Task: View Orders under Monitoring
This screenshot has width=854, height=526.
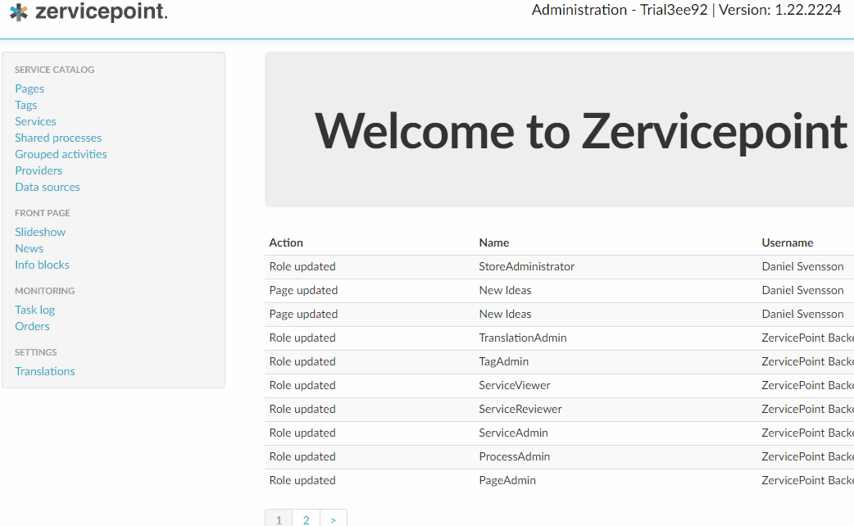Action: 32,326
